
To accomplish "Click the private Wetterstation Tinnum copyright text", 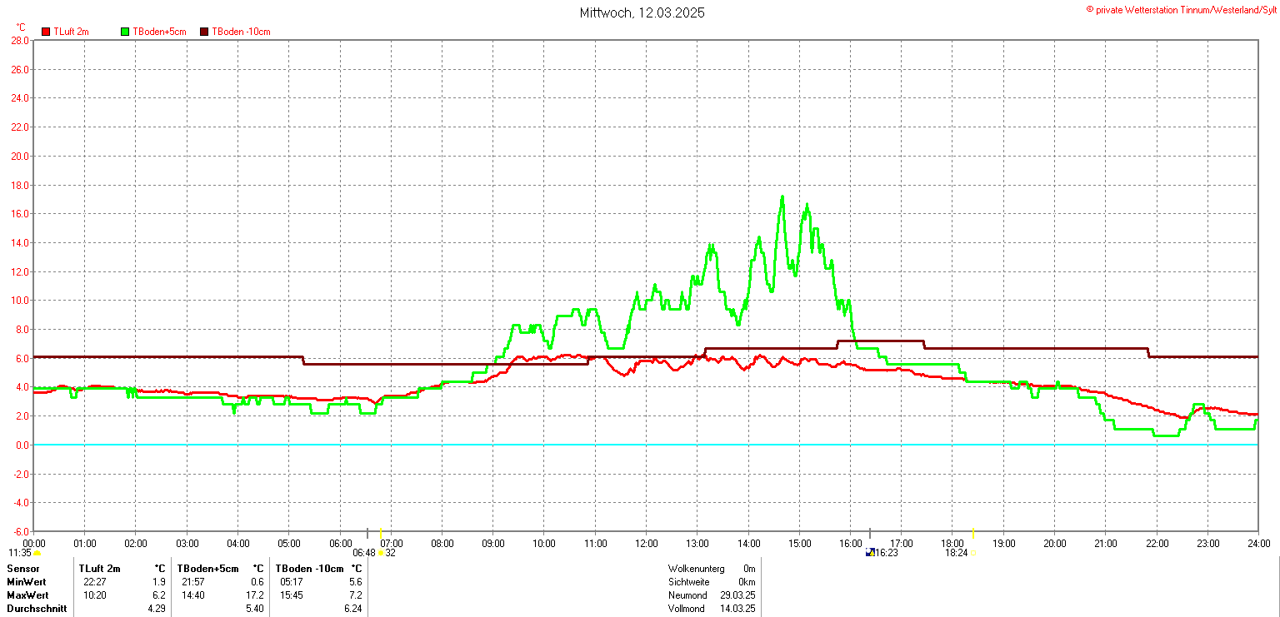I will pos(1181,9).
